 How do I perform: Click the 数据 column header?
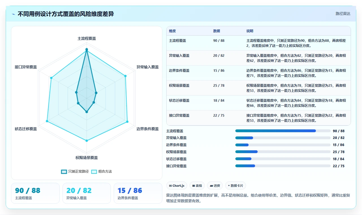click(217, 31)
